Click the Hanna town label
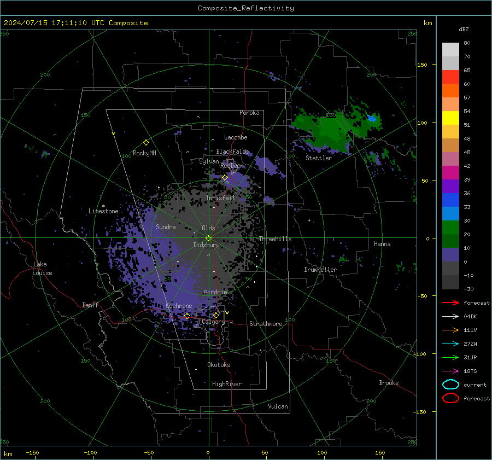This screenshot has height=460, width=492. (382, 244)
